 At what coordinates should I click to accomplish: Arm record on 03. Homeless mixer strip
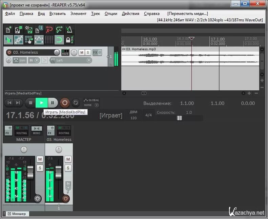(x=66, y=199)
